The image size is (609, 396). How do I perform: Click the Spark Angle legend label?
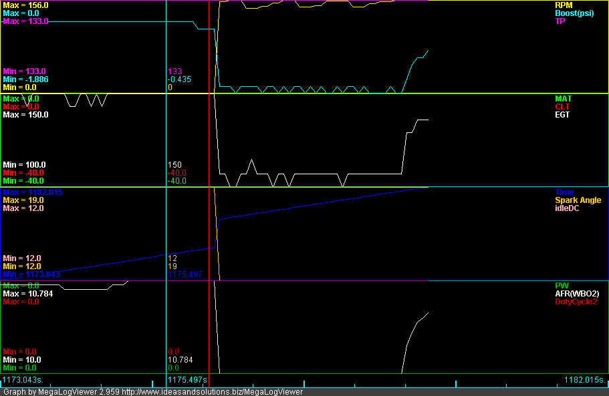578,200
